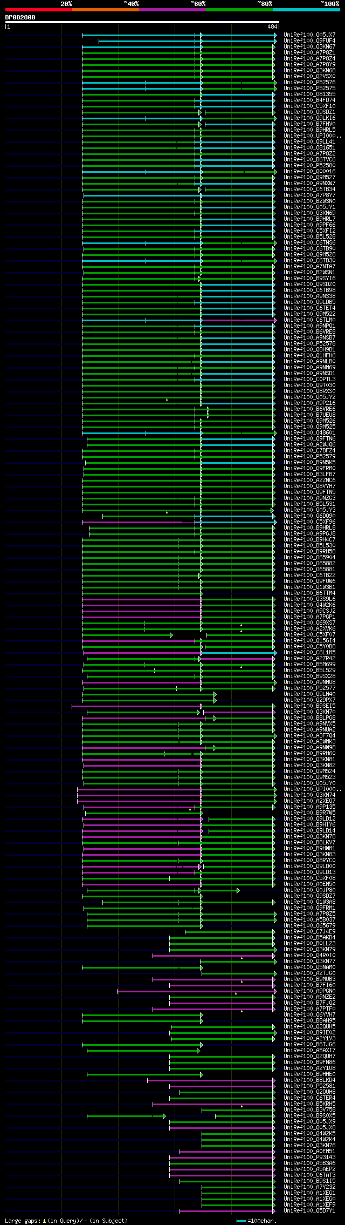
Task: Open hit UniRef100_Q2VSX0
Action: (x=309, y=76)
